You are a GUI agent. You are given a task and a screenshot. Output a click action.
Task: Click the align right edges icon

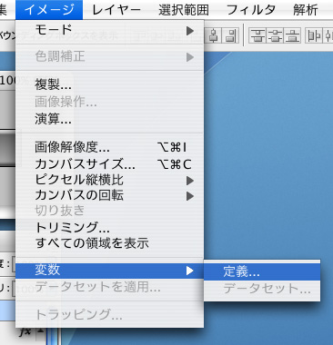[x=230, y=35]
